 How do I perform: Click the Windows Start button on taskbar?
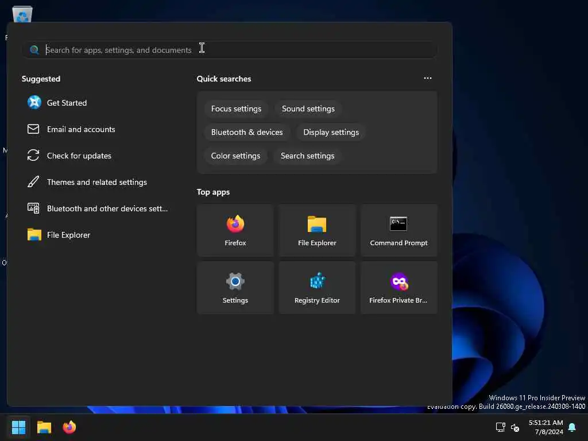pos(18,427)
